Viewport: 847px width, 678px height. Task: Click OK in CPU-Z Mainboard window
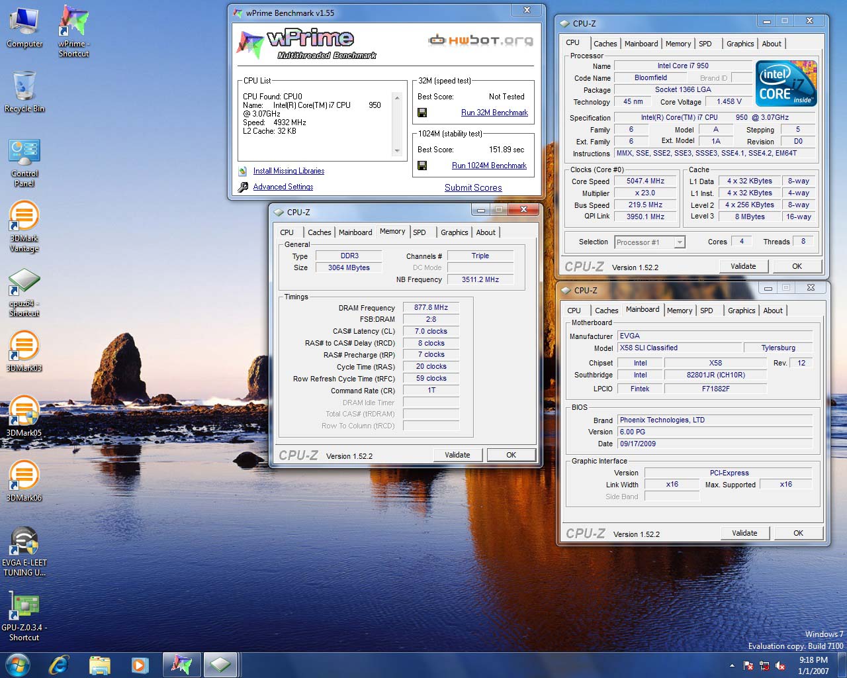click(798, 533)
